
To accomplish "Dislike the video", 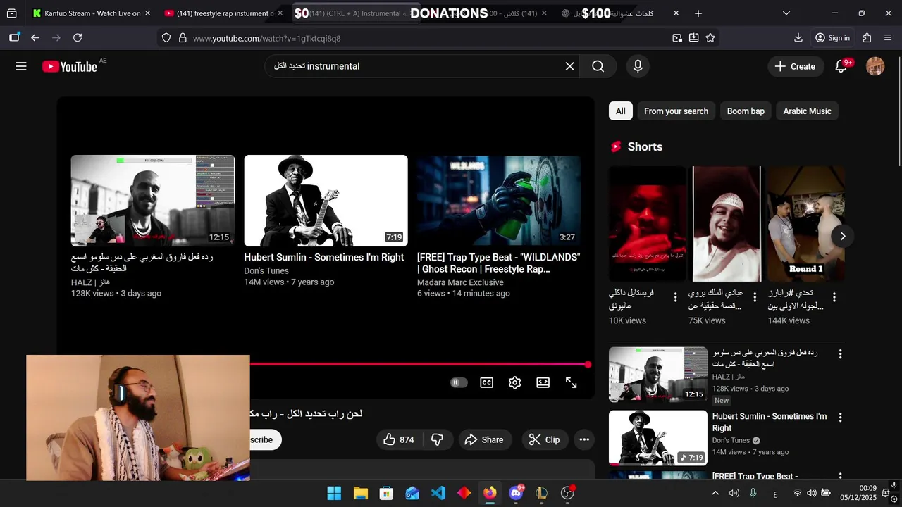I will click(x=437, y=439).
